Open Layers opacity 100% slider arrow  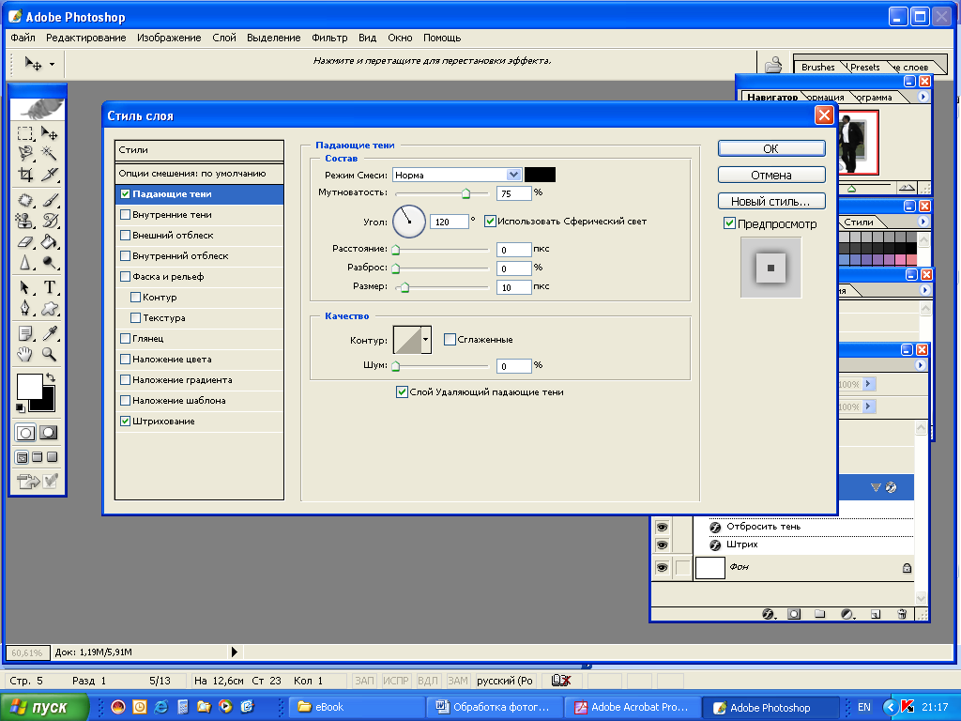point(868,384)
